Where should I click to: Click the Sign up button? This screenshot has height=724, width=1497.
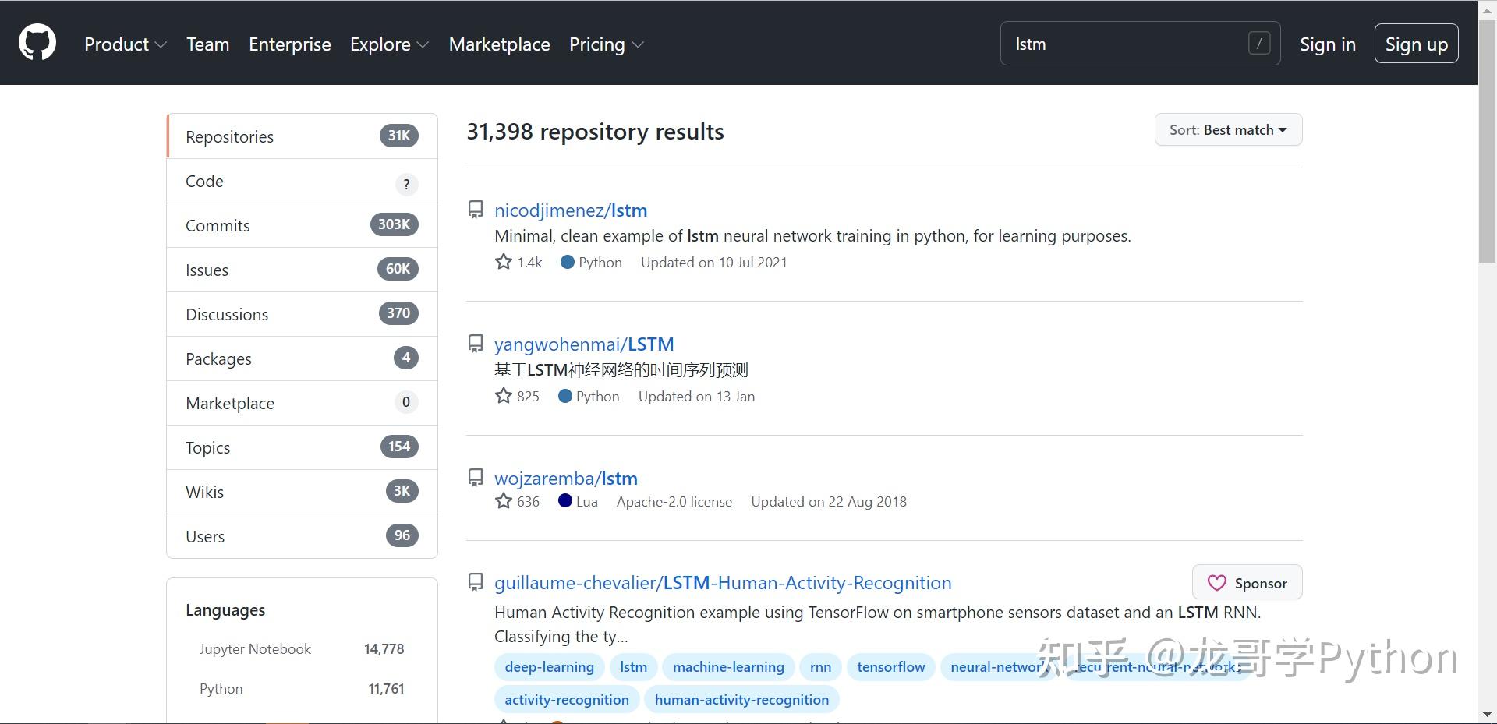pyautogui.click(x=1416, y=44)
